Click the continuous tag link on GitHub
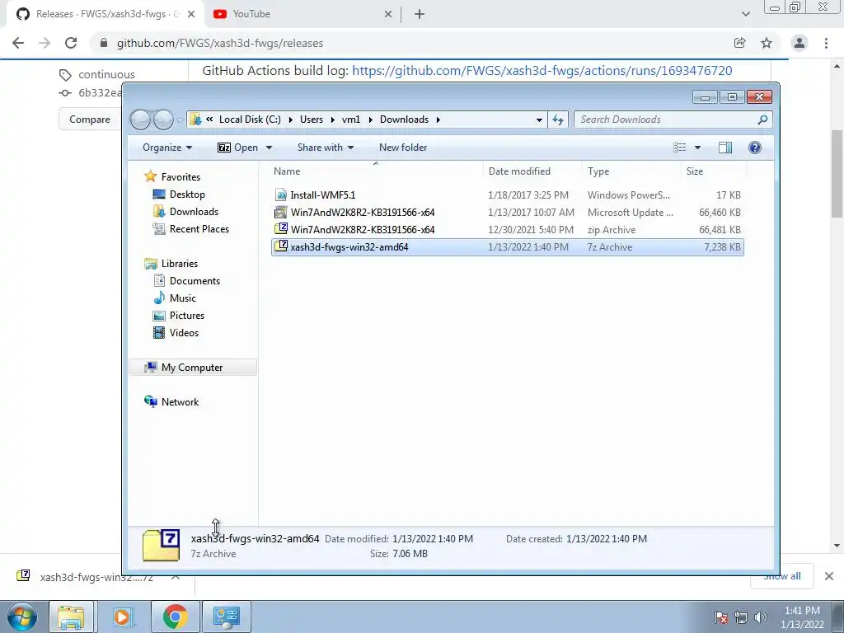844x633 pixels. (x=106, y=74)
